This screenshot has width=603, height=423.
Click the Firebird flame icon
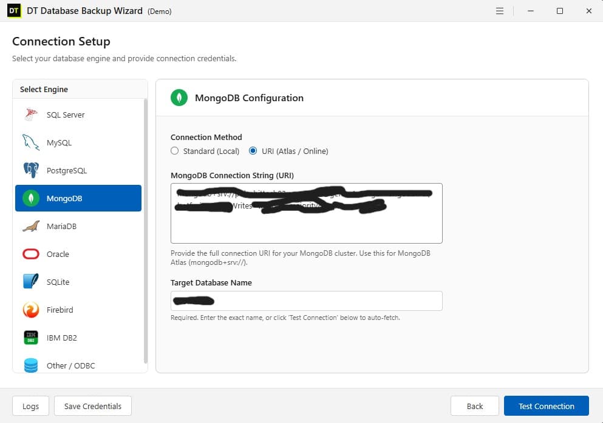pyautogui.click(x=31, y=310)
